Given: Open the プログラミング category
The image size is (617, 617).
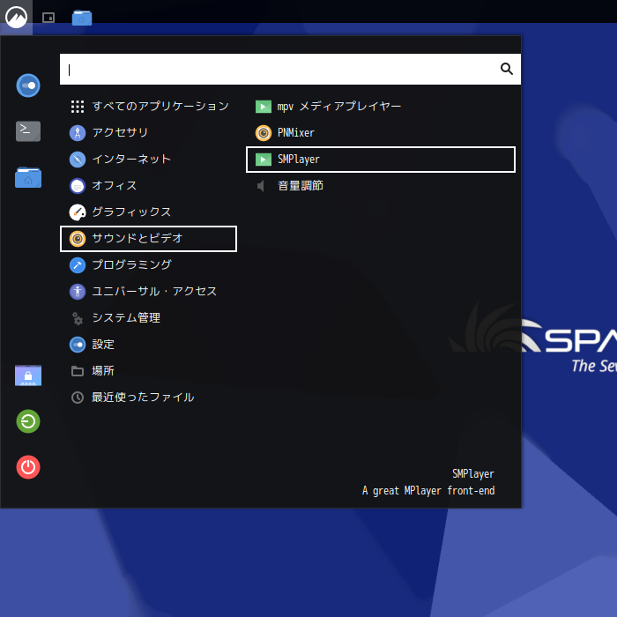Looking at the screenshot, I should 148,265.
